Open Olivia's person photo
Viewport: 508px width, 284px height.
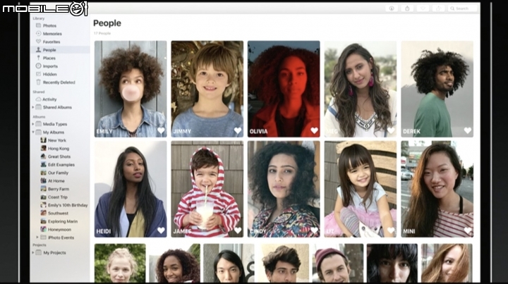pyautogui.click(x=284, y=89)
